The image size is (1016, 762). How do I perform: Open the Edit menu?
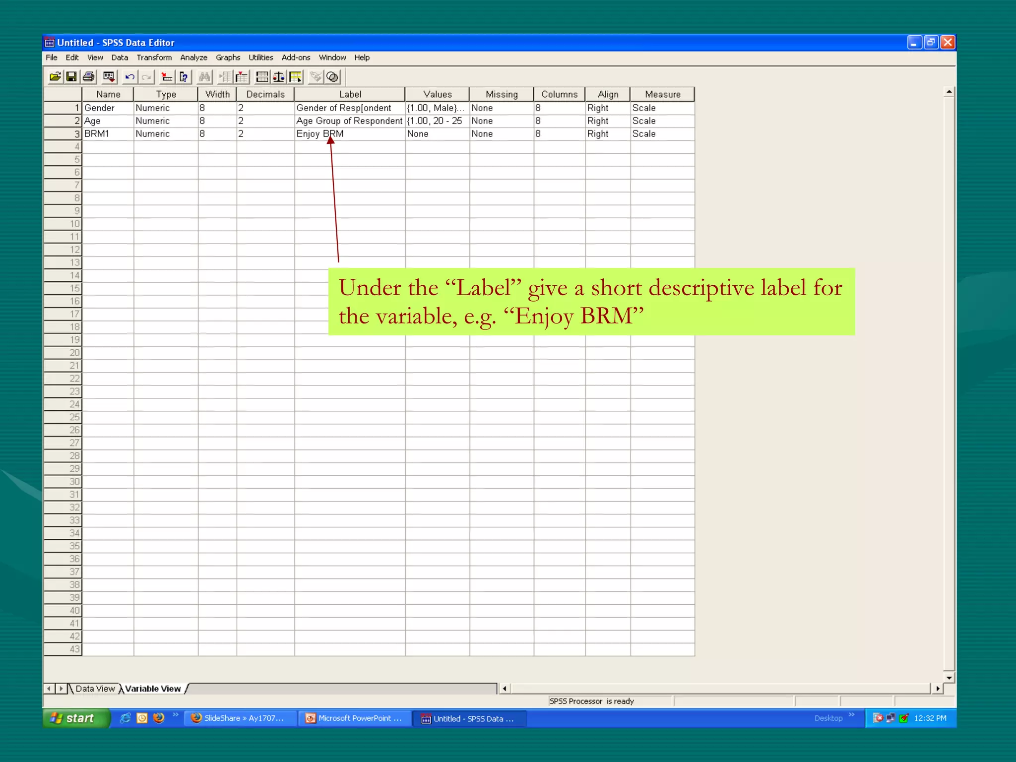72,58
